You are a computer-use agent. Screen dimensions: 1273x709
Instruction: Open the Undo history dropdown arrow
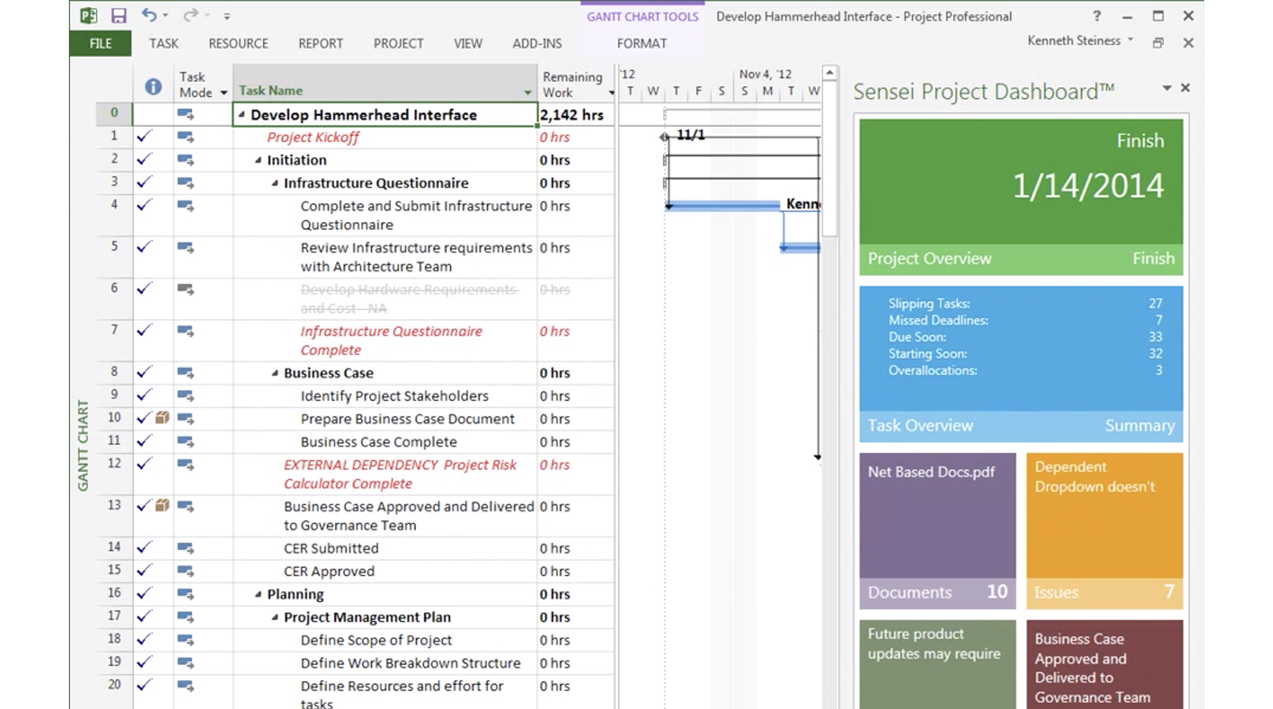pyautogui.click(x=166, y=15)
